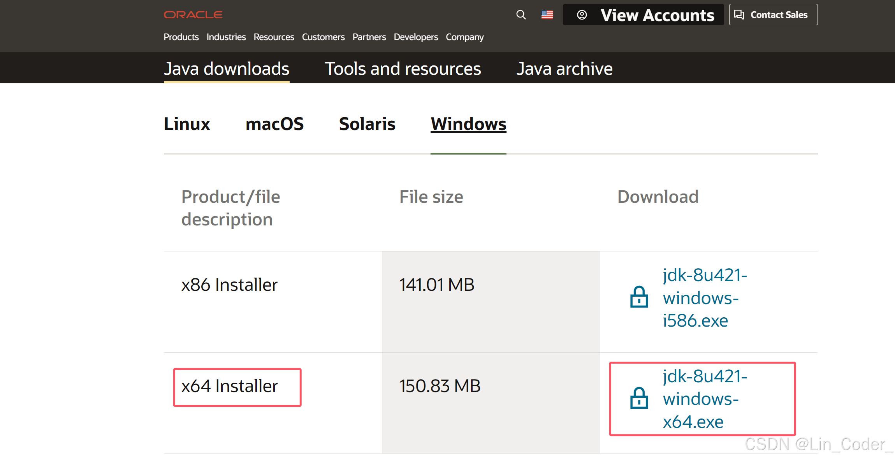
Task: Open the Customers menu
Action: pyautogui.click(x=324, y=37)
